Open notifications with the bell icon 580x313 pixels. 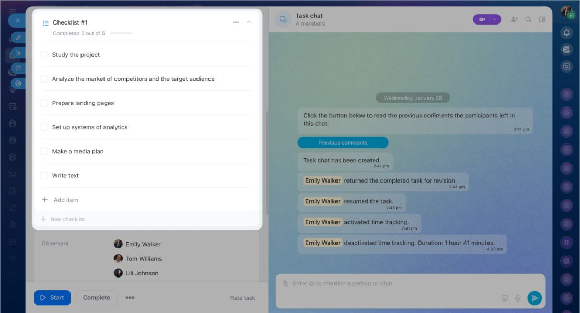(x=566, y=32)
